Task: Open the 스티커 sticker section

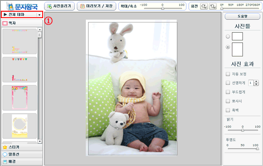Action: (22, 147)
